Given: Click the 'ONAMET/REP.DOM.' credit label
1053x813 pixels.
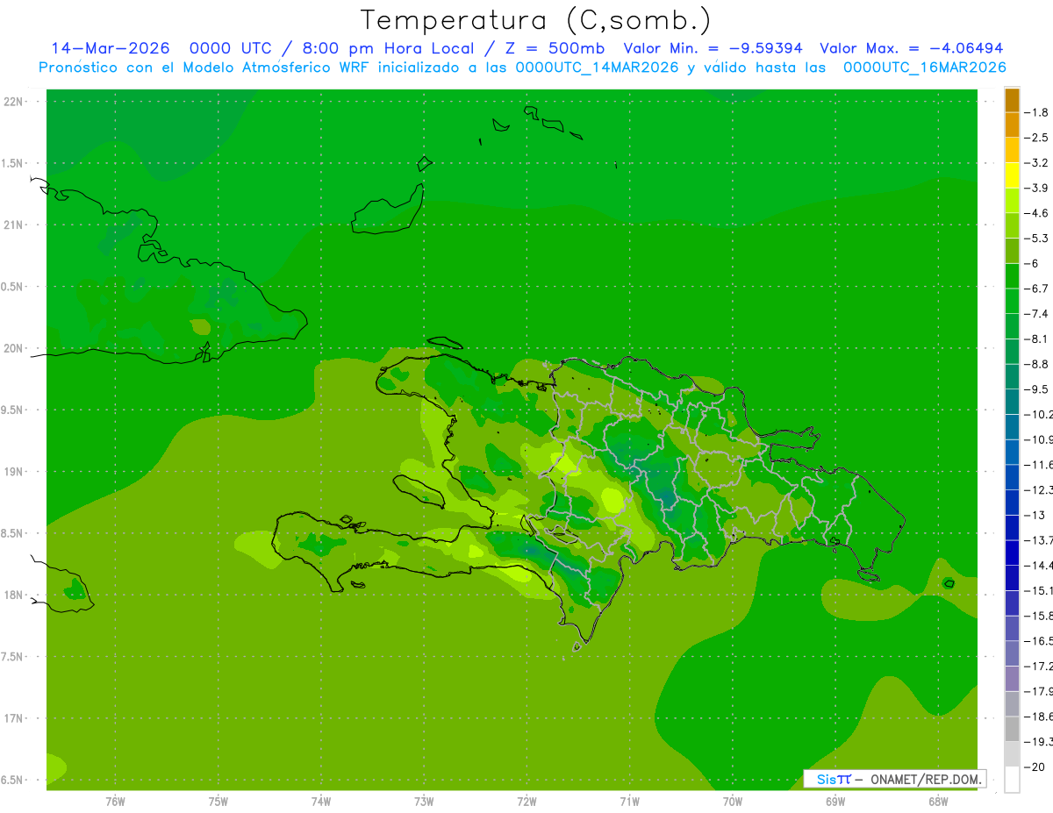Looking at the screenshot, I should (925, 779).
